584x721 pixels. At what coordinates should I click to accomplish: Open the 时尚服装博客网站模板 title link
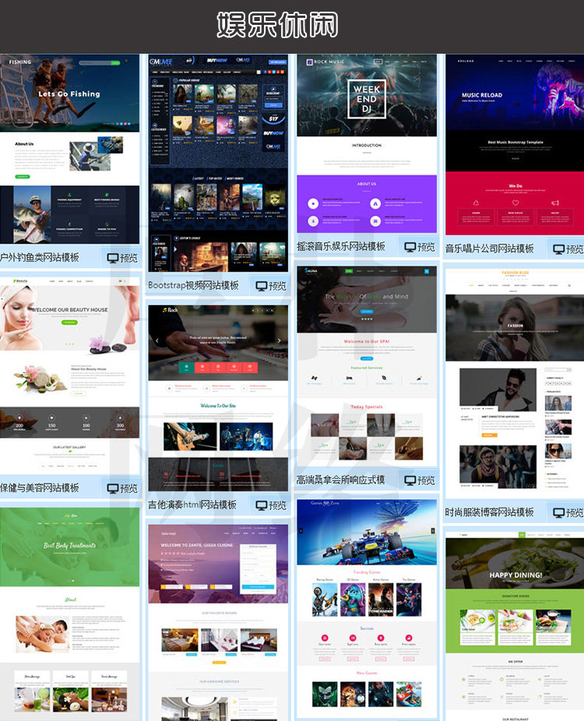pos(489,512)
